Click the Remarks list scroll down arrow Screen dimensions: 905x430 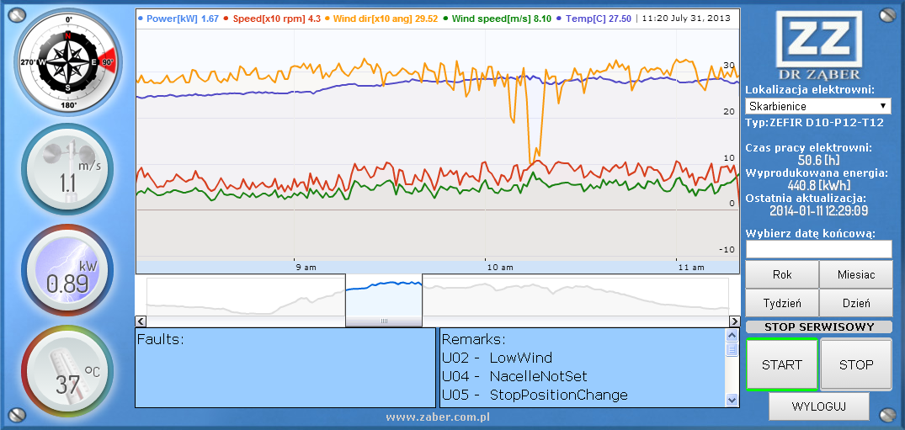coord(732,400)
